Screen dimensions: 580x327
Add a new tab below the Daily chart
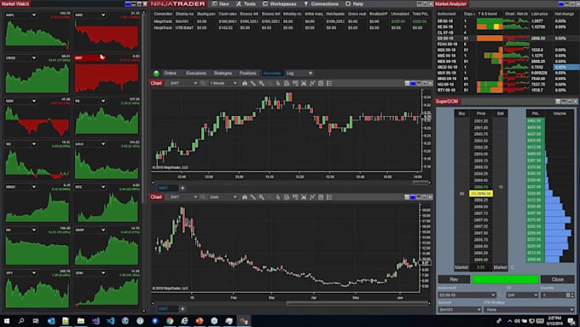(183, 309)
